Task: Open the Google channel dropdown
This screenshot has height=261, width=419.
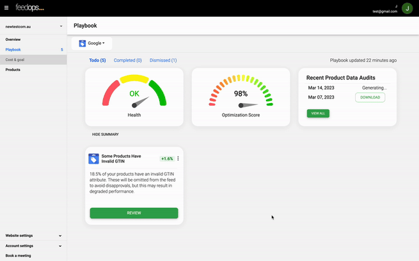Action: [92, 43]
